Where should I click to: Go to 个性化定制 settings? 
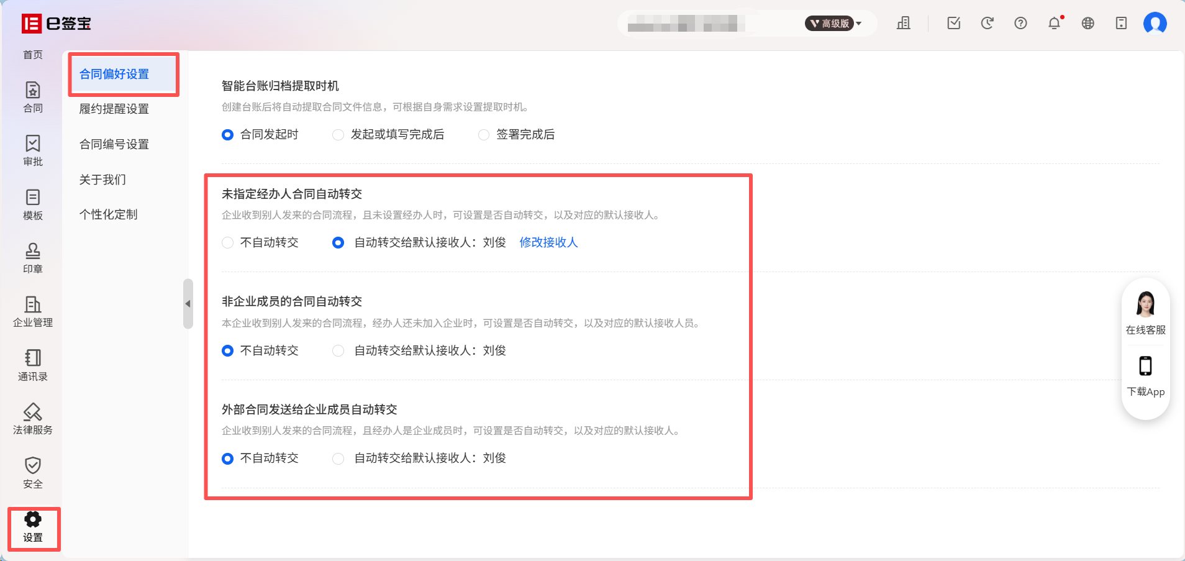tap(109, 215)
